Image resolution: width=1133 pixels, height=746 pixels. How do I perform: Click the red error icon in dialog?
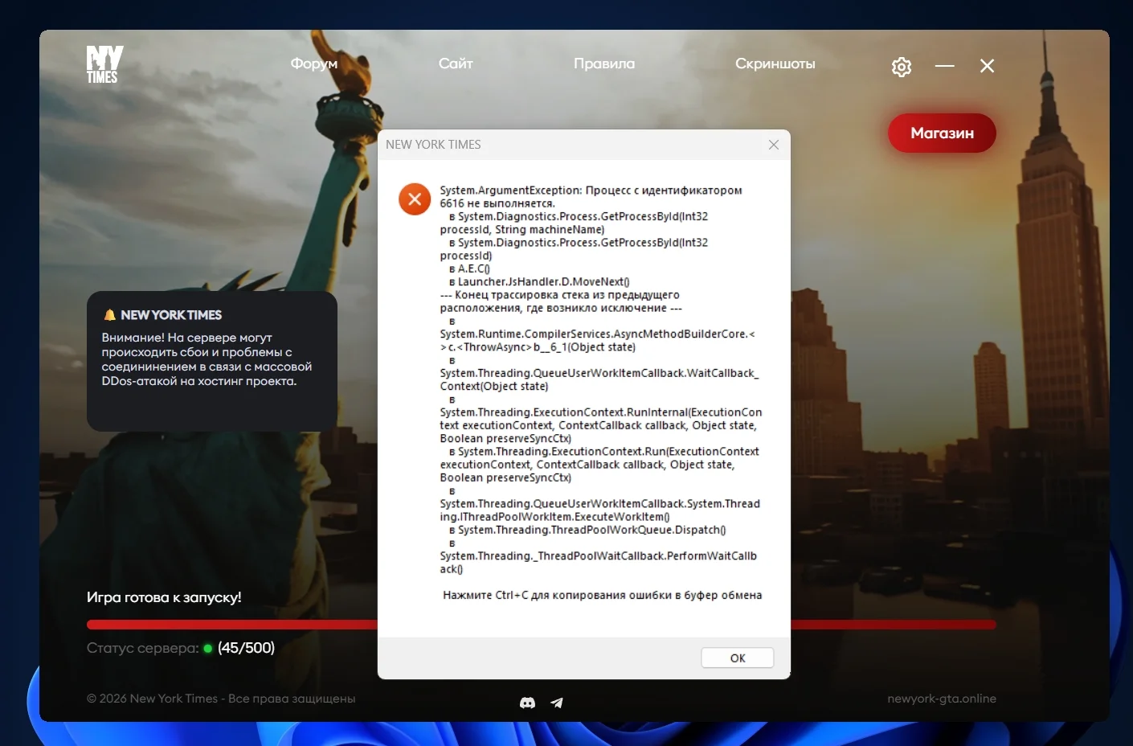(x=415, y=199)
